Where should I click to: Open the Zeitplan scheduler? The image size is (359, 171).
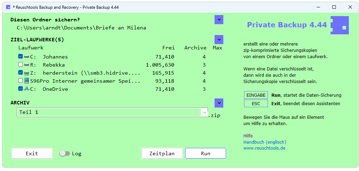click(x=162, y=153)
